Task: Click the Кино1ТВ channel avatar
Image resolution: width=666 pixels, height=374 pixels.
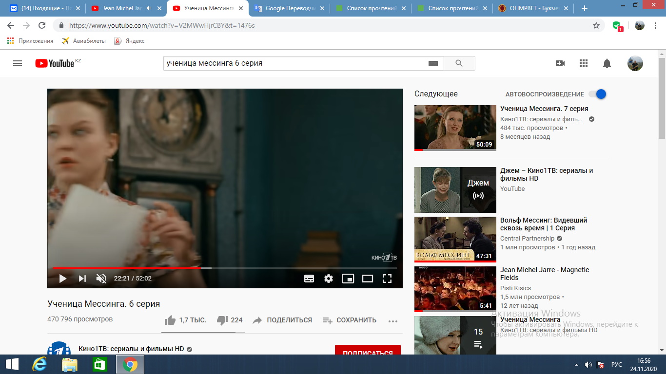Action: coord(59,349)
